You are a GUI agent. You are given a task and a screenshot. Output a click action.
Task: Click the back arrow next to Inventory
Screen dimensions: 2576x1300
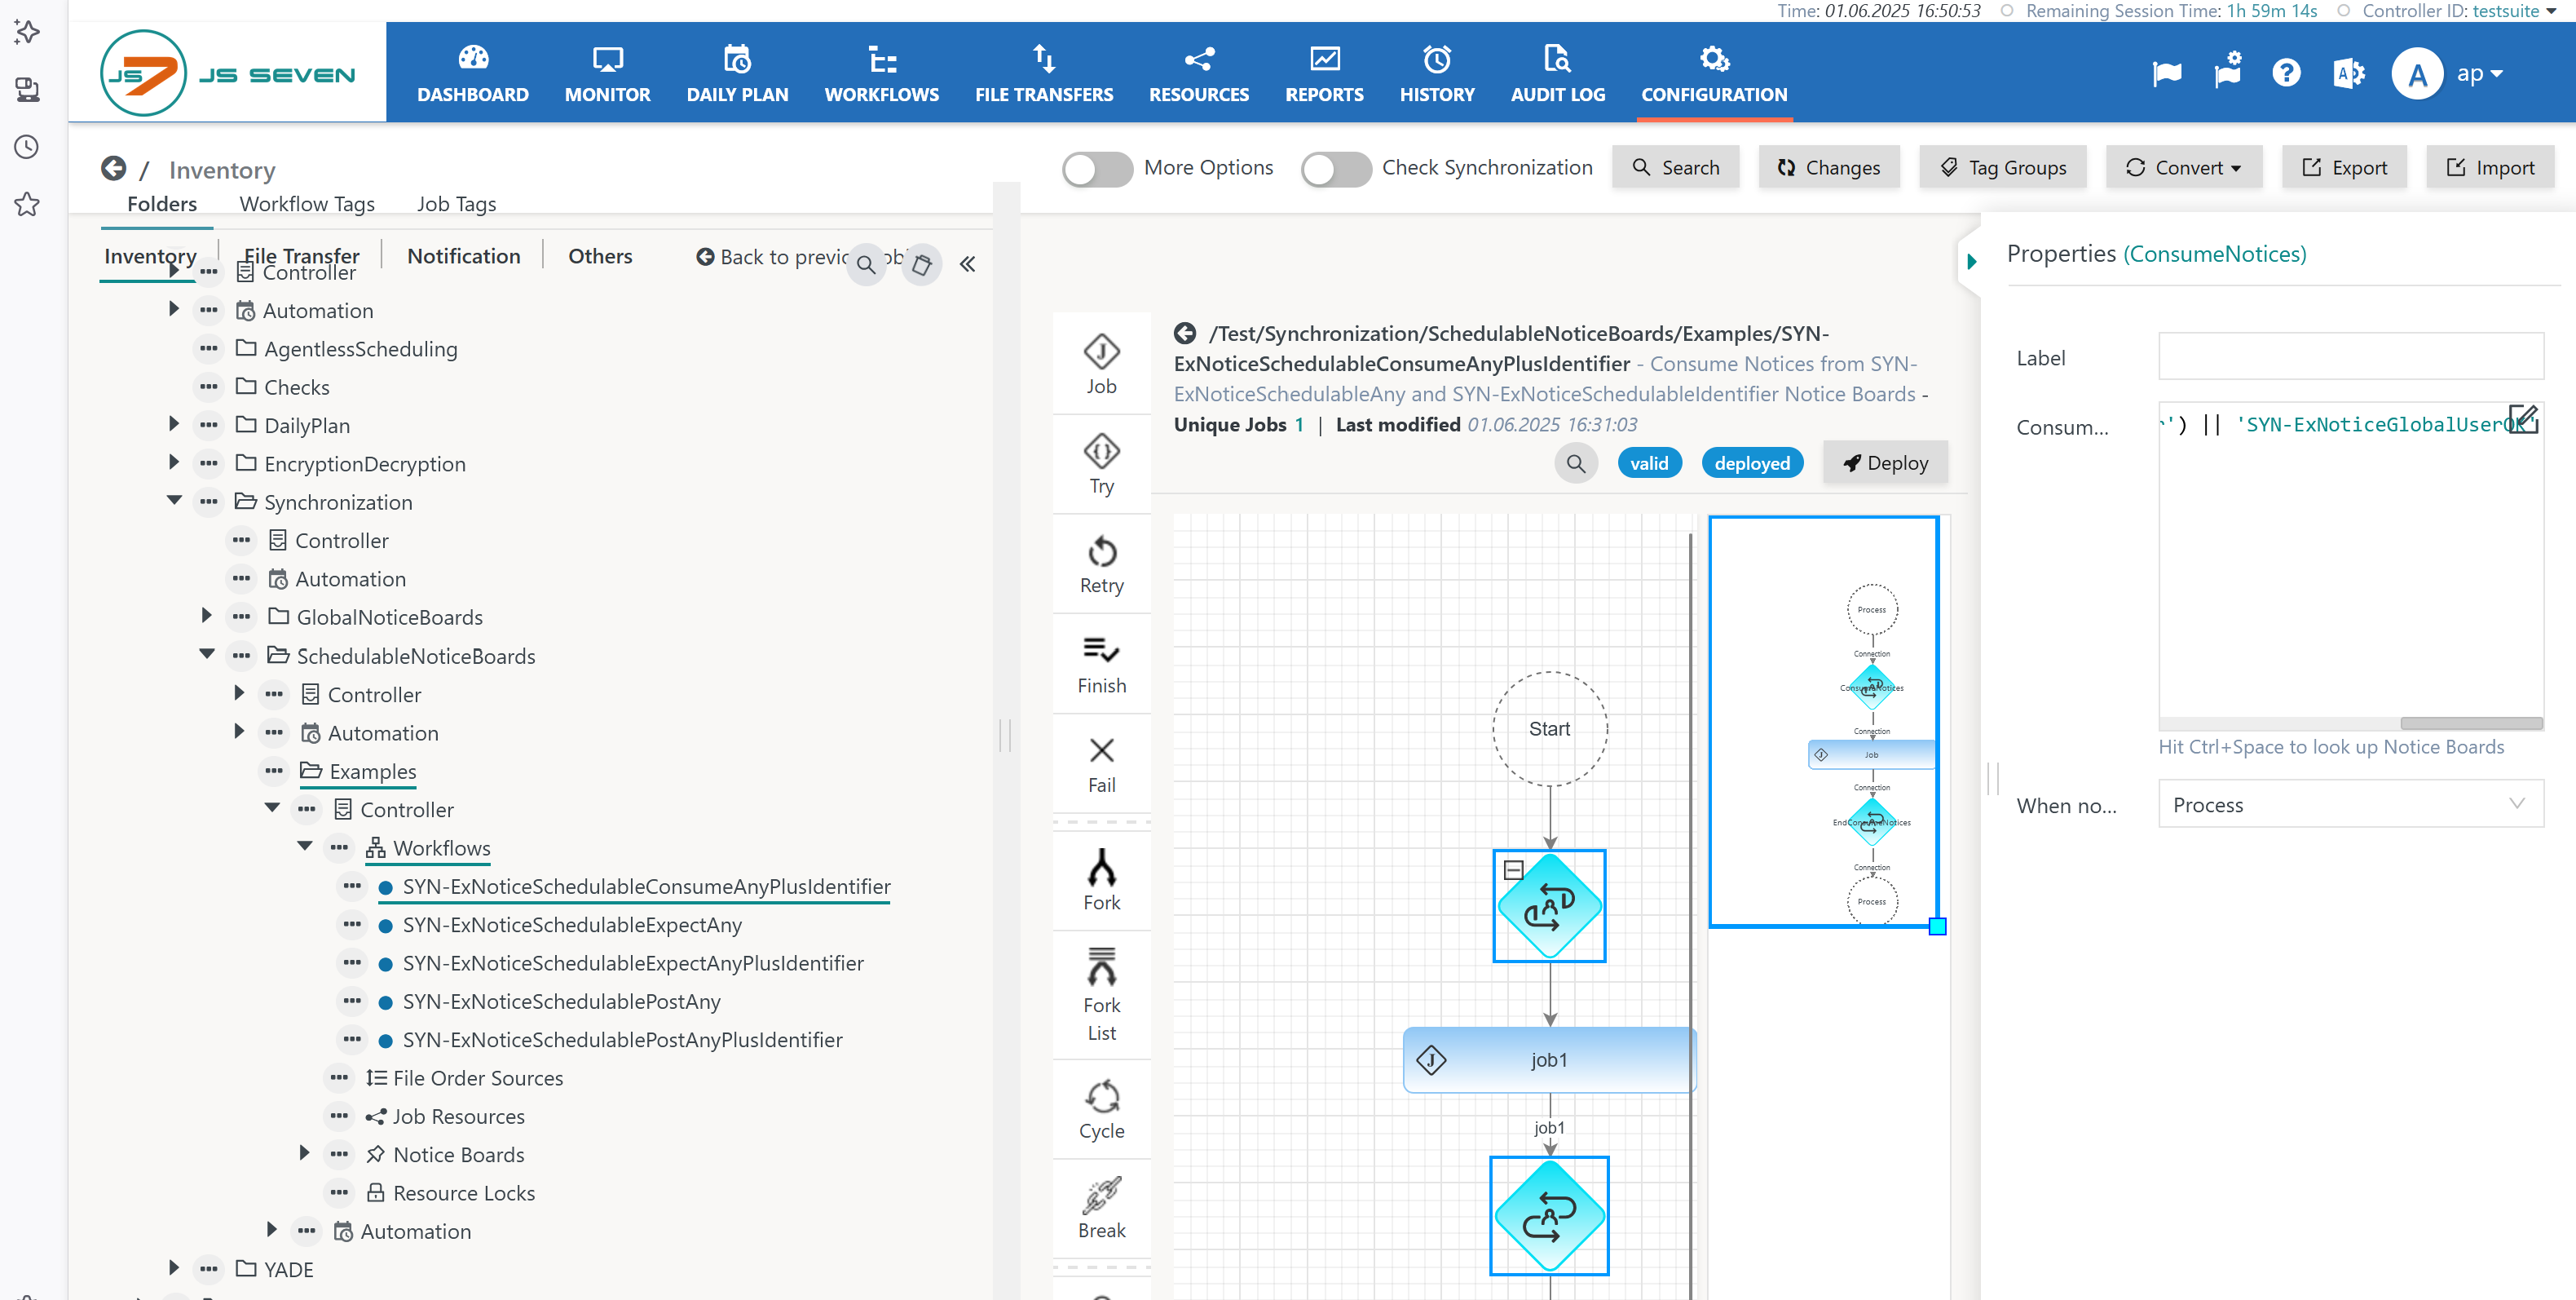[x=114, y=168]
